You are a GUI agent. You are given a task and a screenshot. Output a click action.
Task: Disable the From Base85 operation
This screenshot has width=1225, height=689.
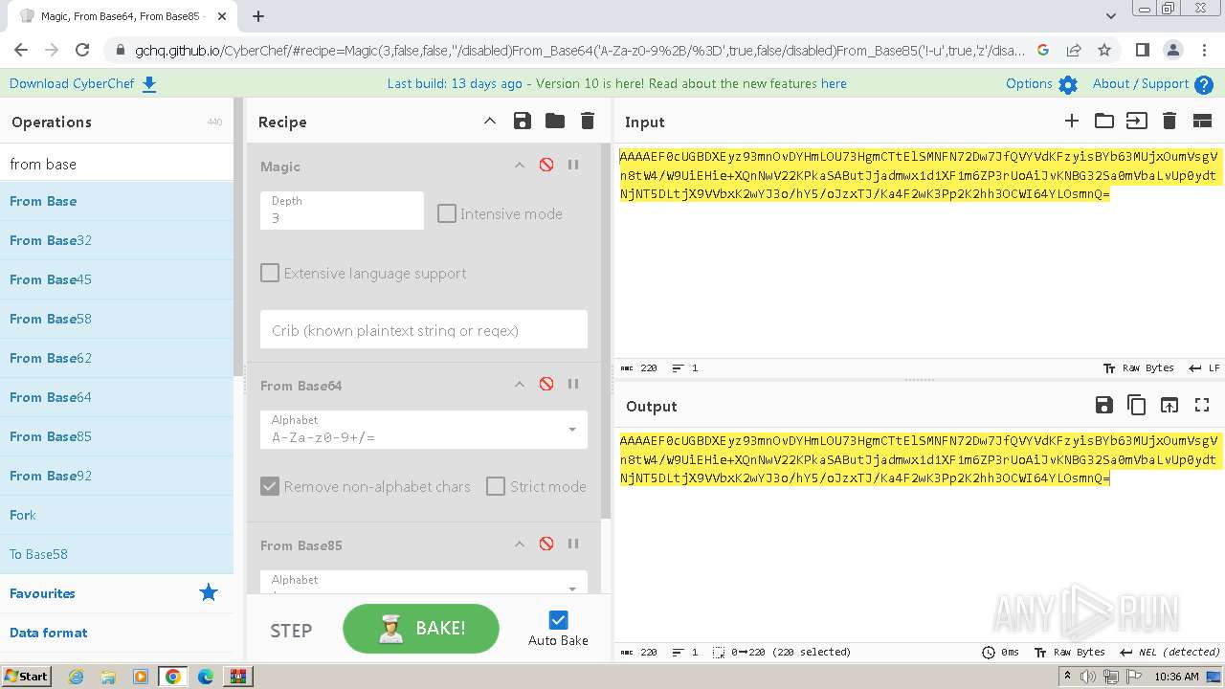(x=546, y=544)
